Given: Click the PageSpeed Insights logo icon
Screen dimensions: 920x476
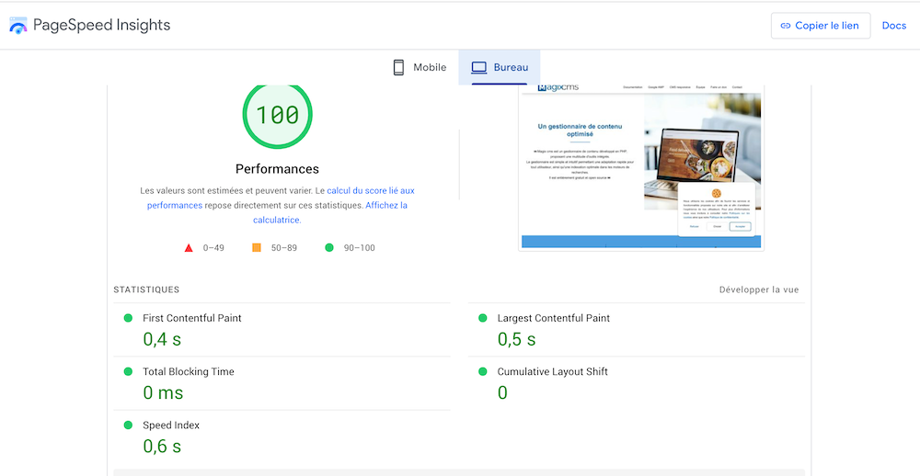Looking at the screenshot, I should point(18,26).
